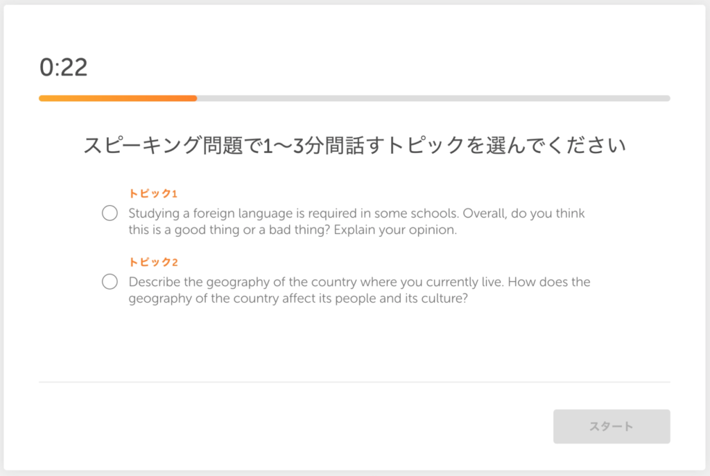Screen dimensions: 710x476
Task: Click the Japanese heading about choosing a speaking topic
Action: point(354,146)
